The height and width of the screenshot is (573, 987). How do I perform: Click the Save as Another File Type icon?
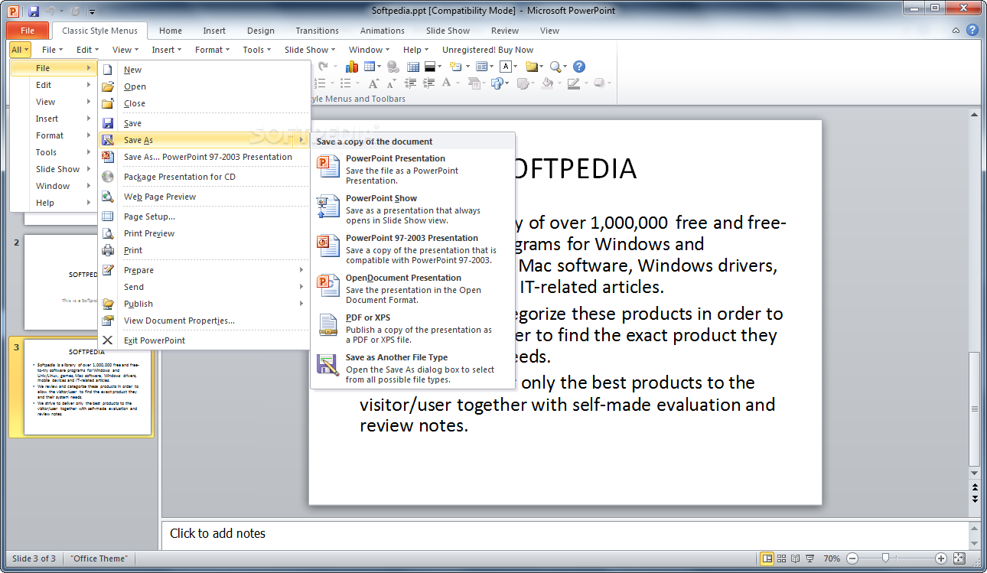[x=328, y=366]
